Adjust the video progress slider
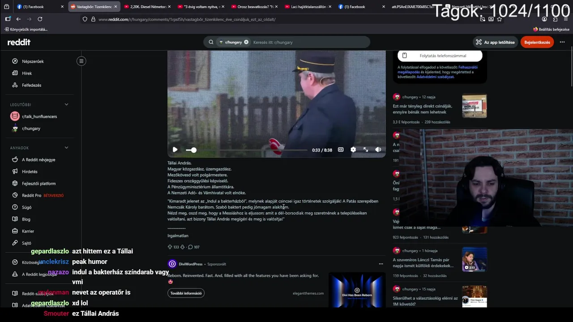Image resolution: width=573 pixels, height=322 pixels. 247,150
